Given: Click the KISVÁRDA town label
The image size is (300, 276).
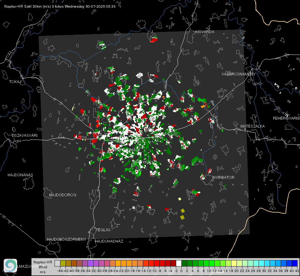Looking at the screenshot, I should (x=205, y=32).
